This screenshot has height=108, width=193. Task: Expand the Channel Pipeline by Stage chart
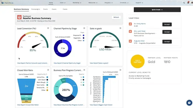click(84, 28)
